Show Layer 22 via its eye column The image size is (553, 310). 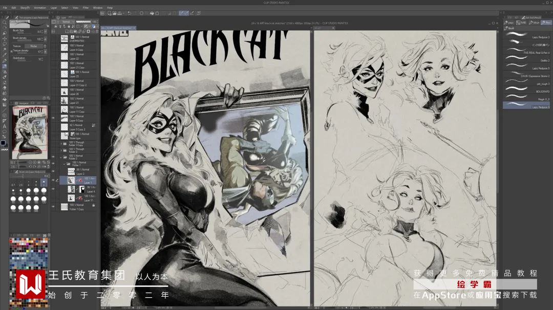pyautogui.click(x=53, y=57)
